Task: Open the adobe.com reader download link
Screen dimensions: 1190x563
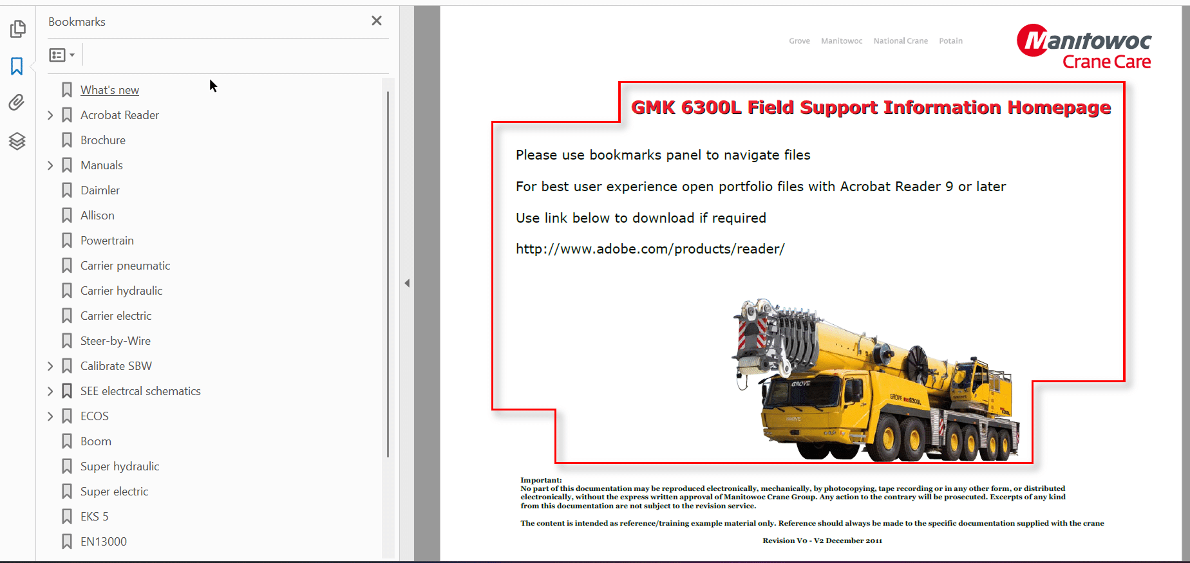Action: click(x=650, y=249)
